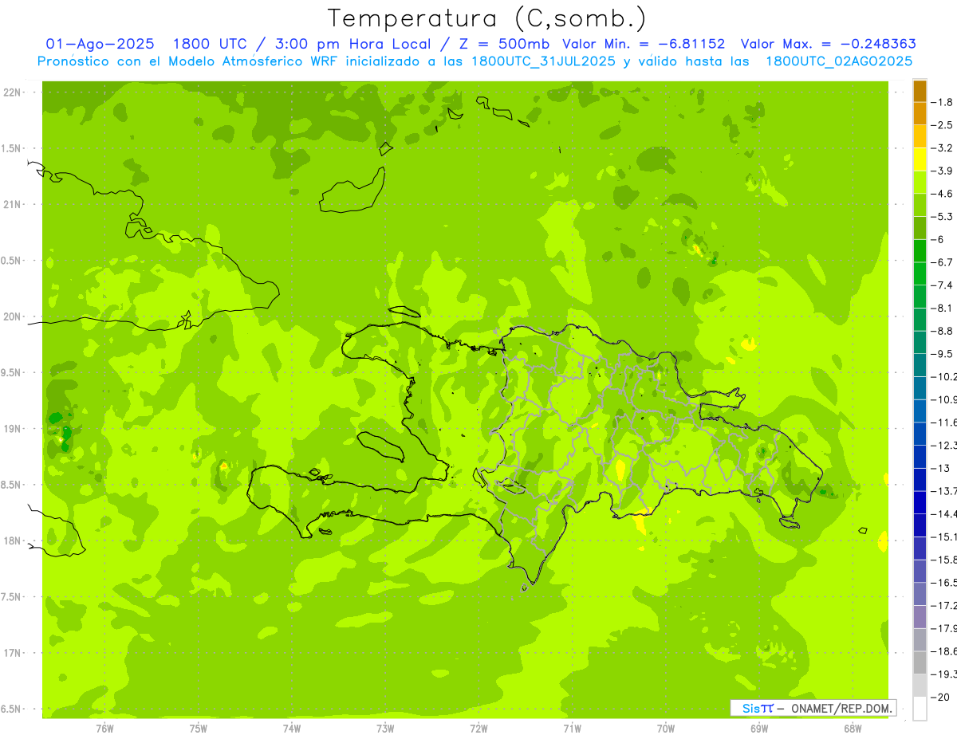Click the '-6.7' colorbar value

pyautogui.click(x=942, y=262)
